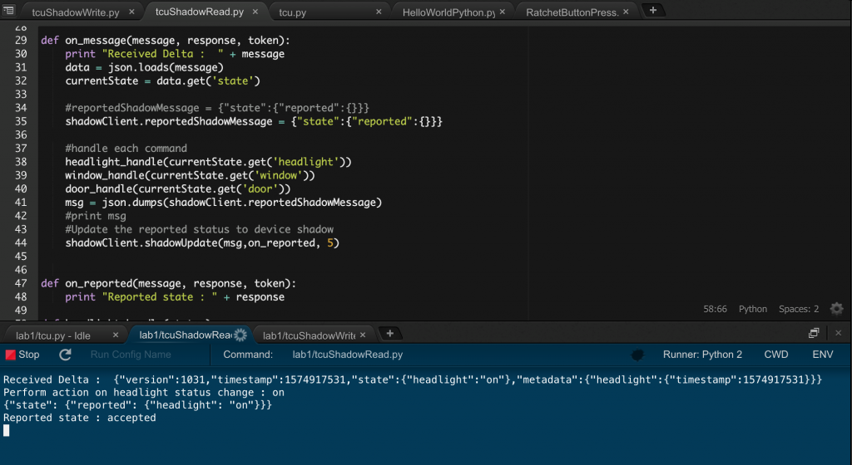Maximize the console panel
852x465 pixels.
(x=814, y=333)
